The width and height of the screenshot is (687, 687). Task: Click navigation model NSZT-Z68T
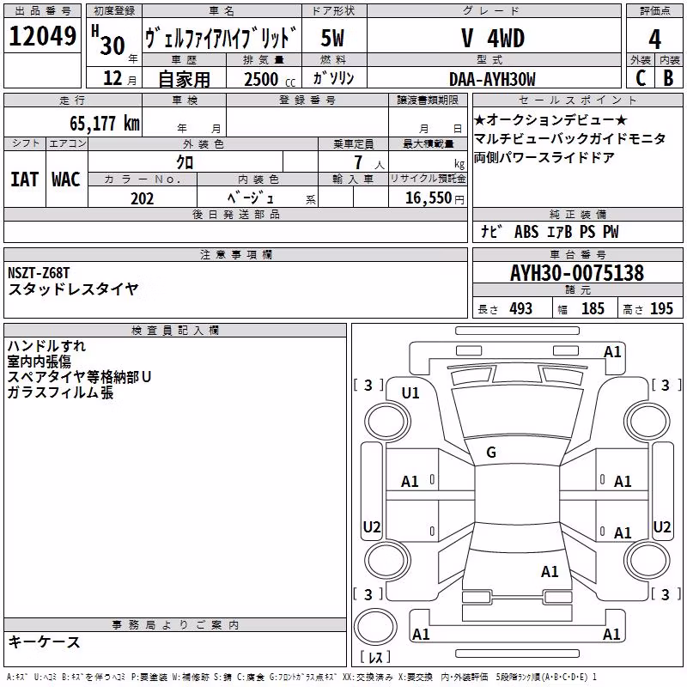(x=39, y=273)
